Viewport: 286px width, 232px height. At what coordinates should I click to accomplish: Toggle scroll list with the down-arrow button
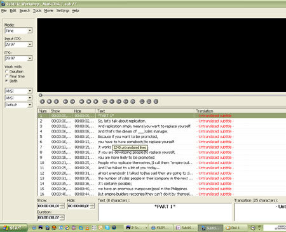pos(56,102)
